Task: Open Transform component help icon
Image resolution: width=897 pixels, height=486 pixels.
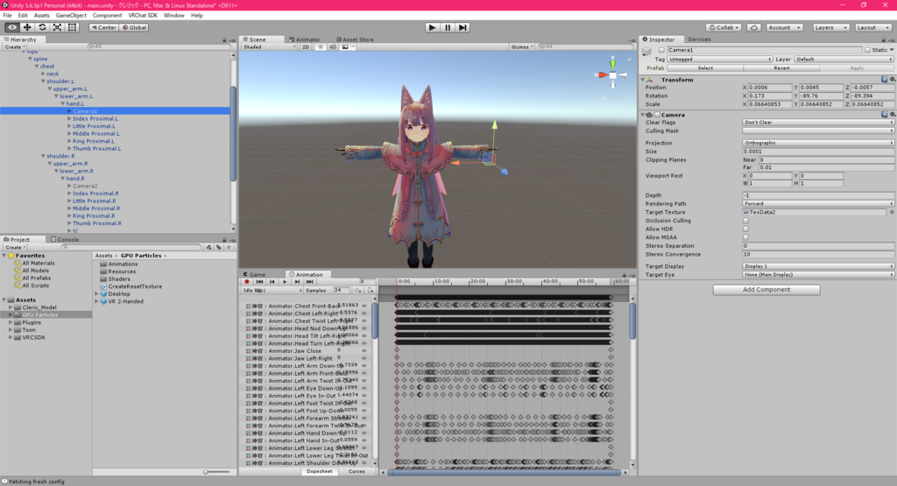Action: tap(885, 80)
